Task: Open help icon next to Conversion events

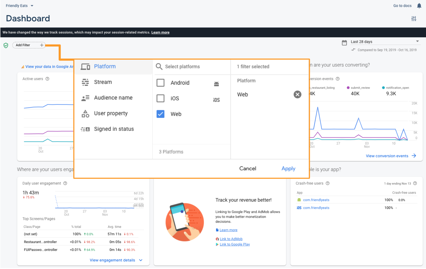Action: click(x=338, y=79)
